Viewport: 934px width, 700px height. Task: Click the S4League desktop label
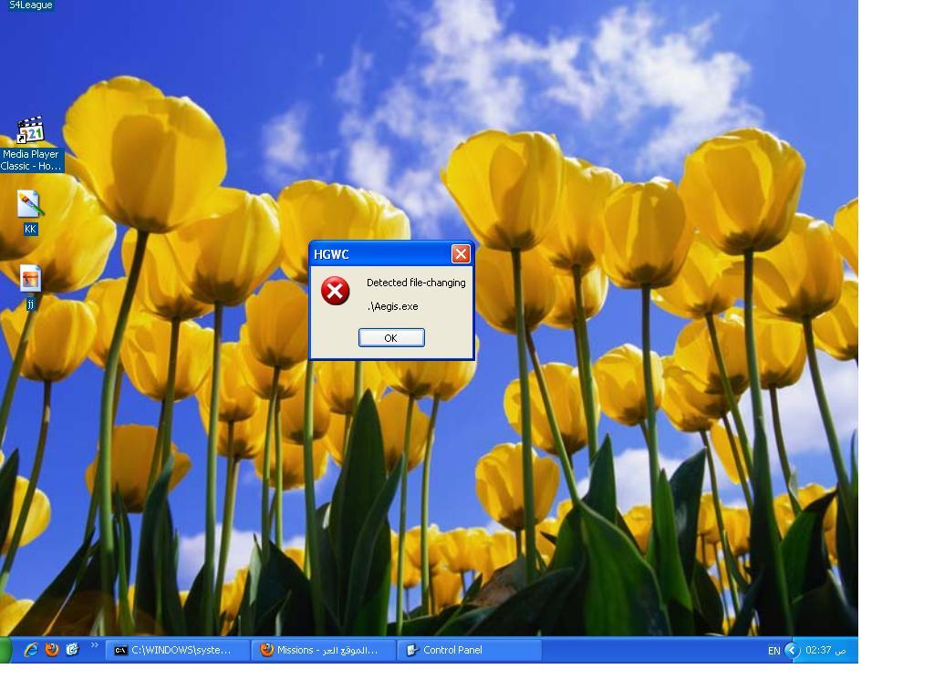(30, 5)
